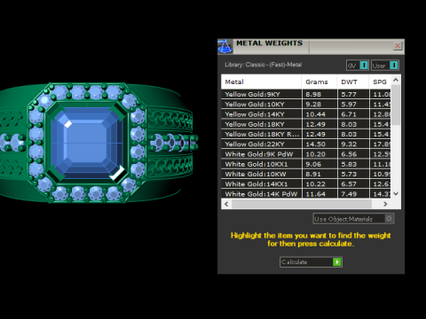This screenshot has height=319, width=426.
Task: Click the table scroll down arrow
Action: click(396, 194)
